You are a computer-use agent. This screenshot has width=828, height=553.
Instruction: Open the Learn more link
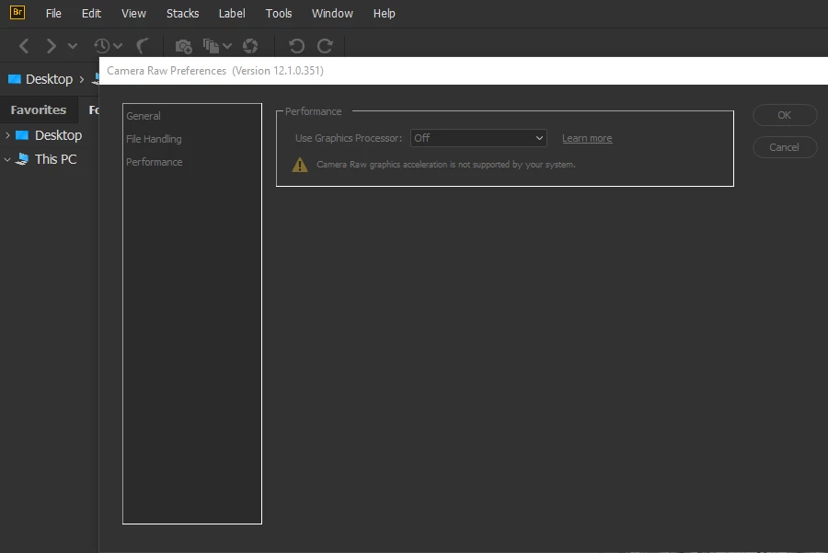587,138
